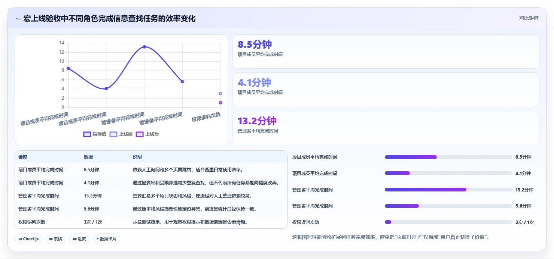
Task: Click the progress bar for the 3次 / 1次 row
Action: tap(448, 222)
